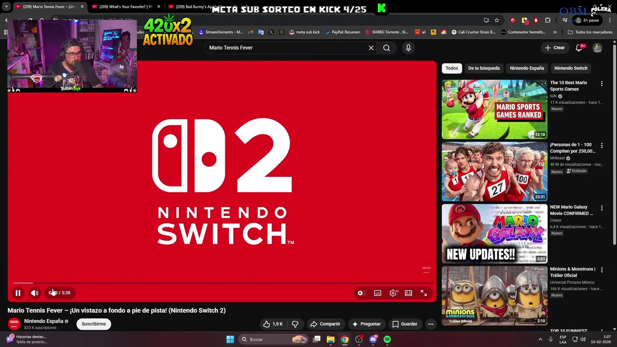Viewport: 617px width, 347px height.
Task: Switch to the What's Your Favorite? tab
Action: click(125, 7)
